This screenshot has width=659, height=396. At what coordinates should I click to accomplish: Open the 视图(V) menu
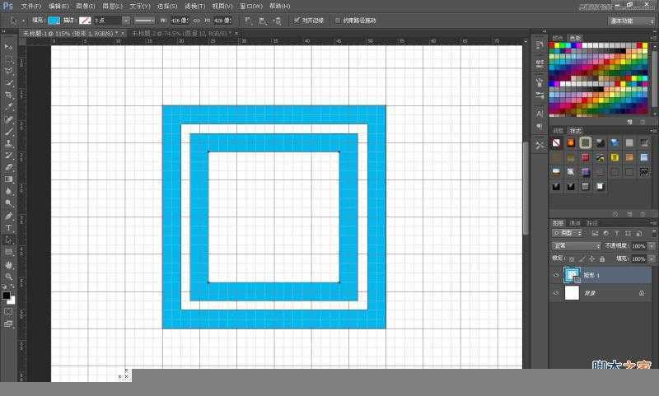222,7
